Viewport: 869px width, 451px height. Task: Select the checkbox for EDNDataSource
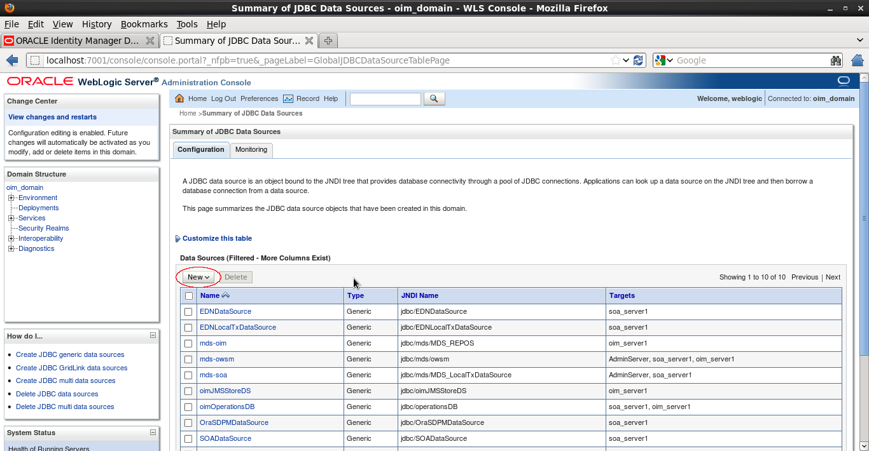click(188, 311)
